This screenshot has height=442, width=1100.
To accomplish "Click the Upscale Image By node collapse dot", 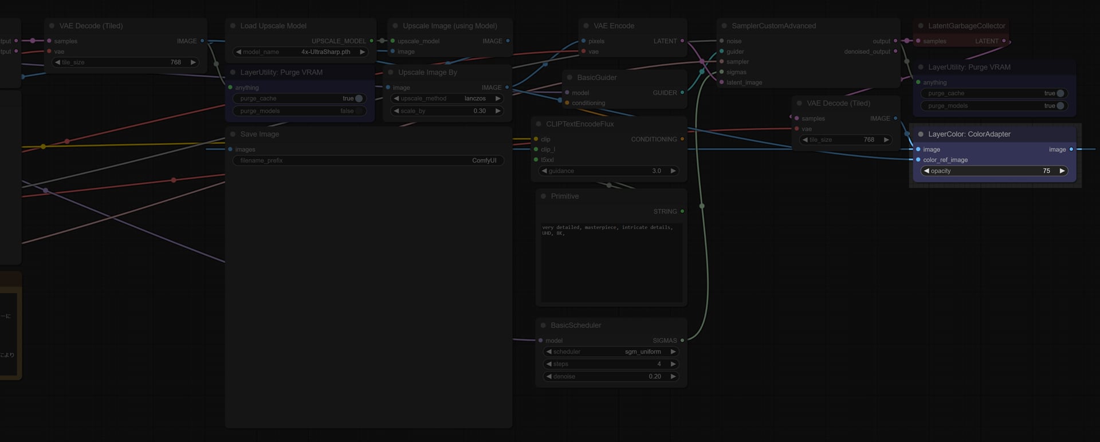I will 391,72.
